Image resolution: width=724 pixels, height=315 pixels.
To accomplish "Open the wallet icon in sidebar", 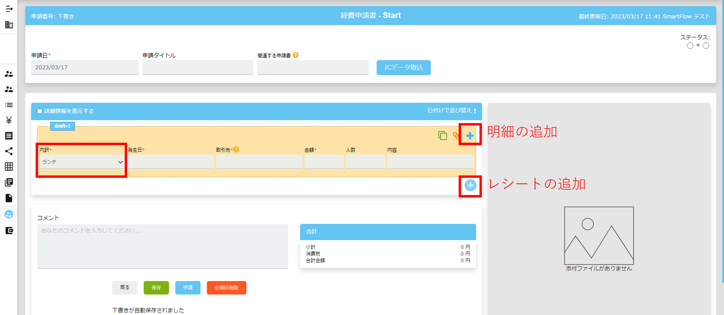I will pyautogui.click(x=9, y=231).
